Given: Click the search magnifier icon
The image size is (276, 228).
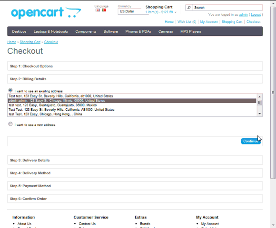Looking at the screenshot, I should coord(189,8).
